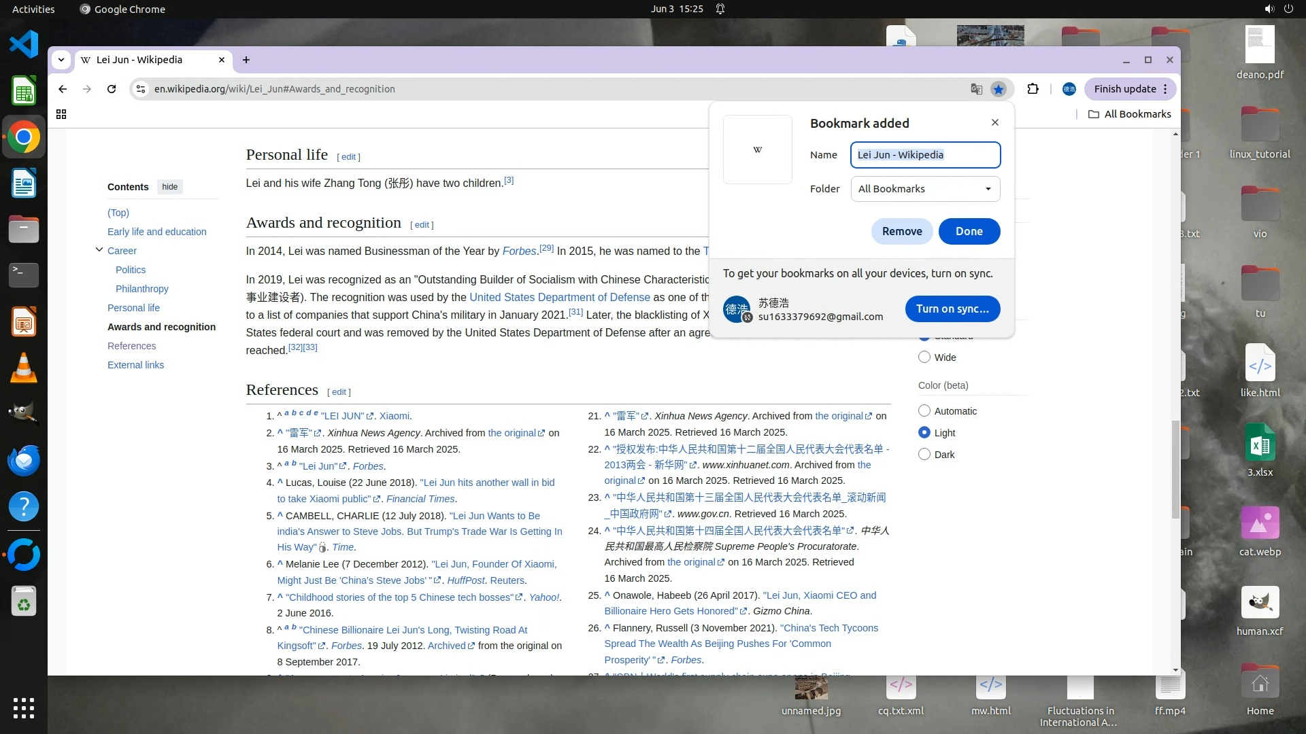Go back with the back arrow
This screenshot has height=734, width=1306.
pos(63,89)
